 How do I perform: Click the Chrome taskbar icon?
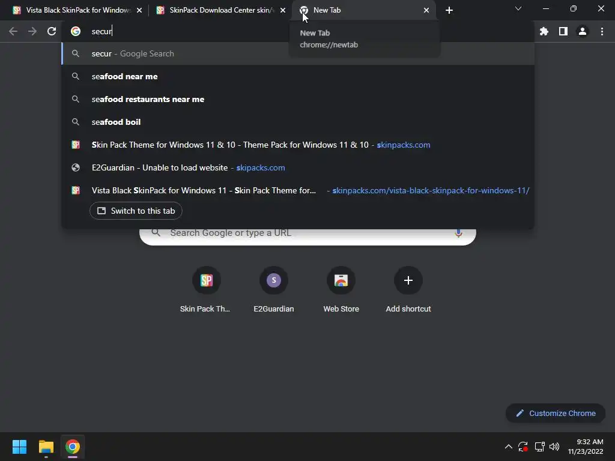point(73,447)
